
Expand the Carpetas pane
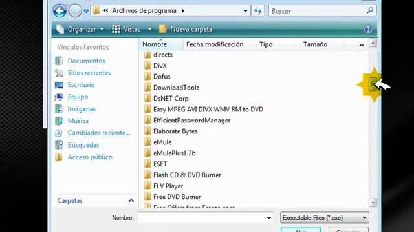pyautogui.click(x=131, y=200)
